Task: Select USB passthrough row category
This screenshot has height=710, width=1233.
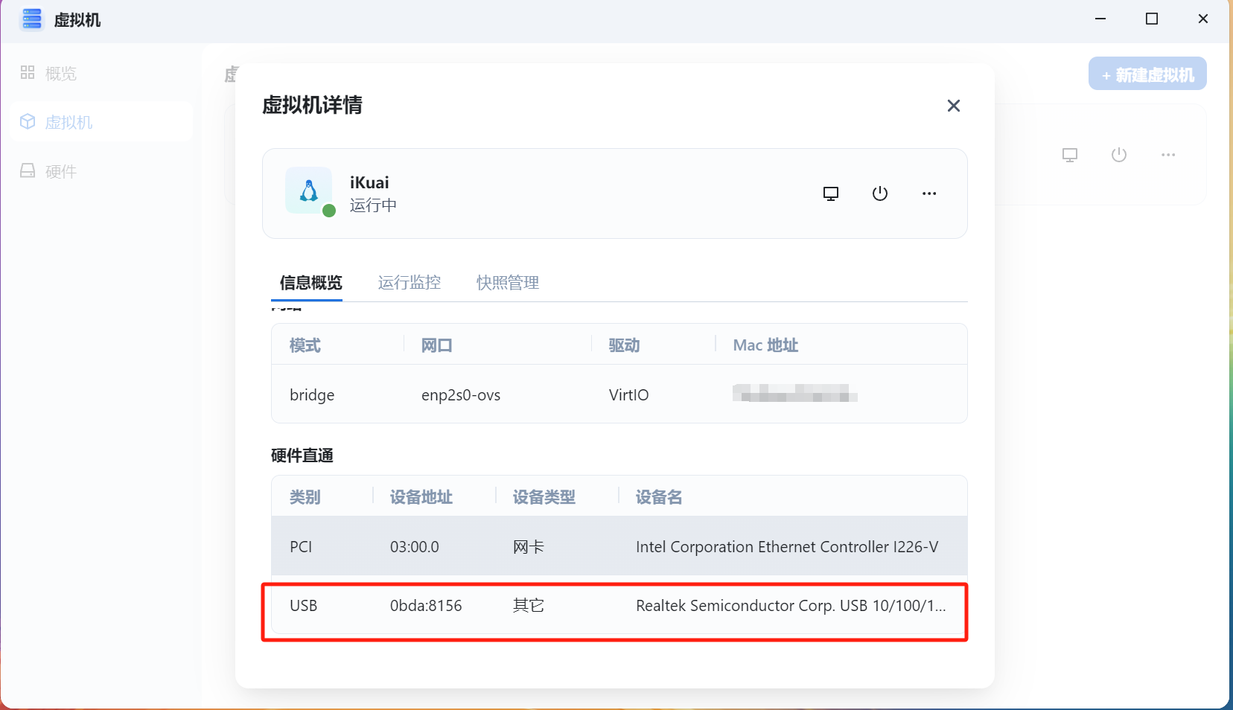Action: pos(304,606)
